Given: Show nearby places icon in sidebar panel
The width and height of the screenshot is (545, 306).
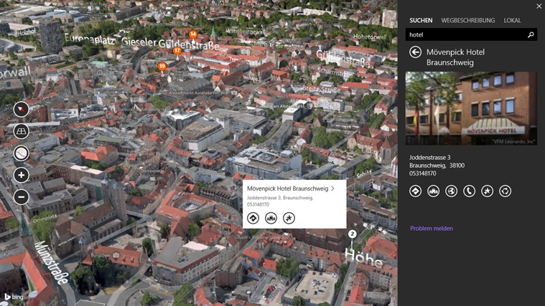Looking at the screenshot, I should [x=434, y=191].
